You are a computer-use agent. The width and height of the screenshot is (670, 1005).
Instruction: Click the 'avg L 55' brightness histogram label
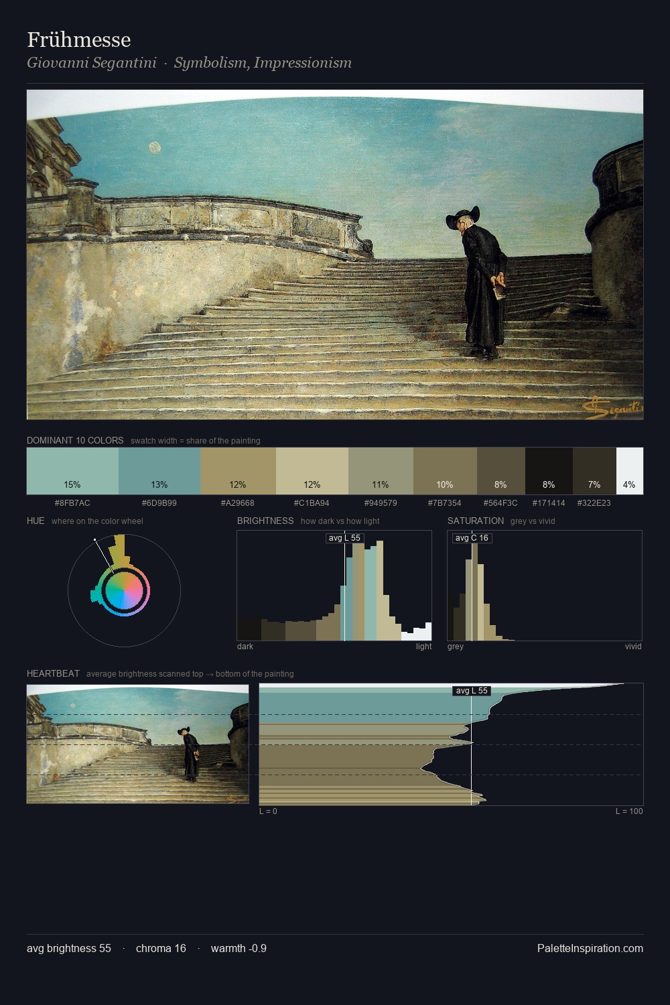344,538
